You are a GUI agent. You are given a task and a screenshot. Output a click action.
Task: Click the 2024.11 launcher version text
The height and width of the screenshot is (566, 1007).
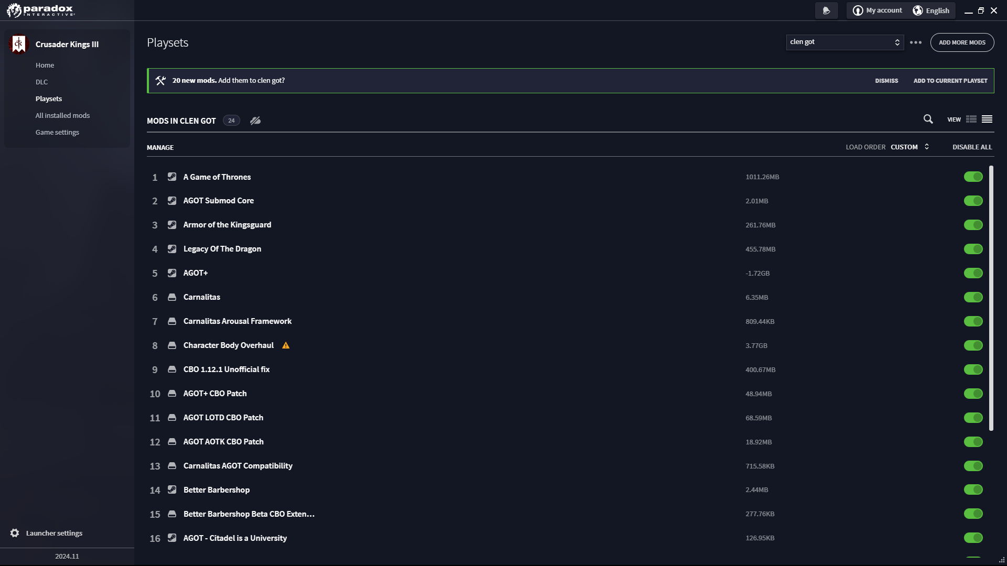click(x=67, y=557)
